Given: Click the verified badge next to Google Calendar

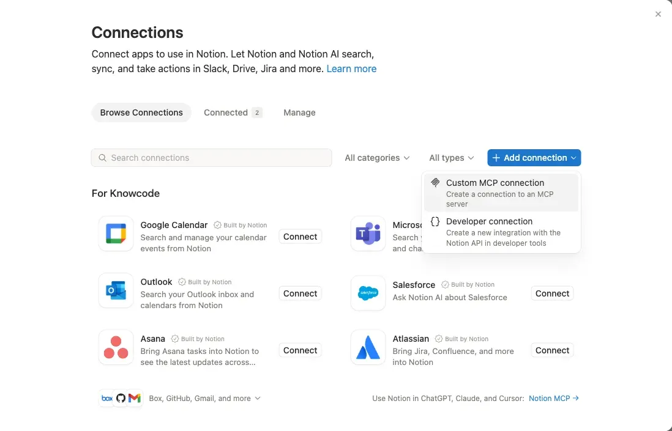Looking at the screenshot, I should [217, 225].
